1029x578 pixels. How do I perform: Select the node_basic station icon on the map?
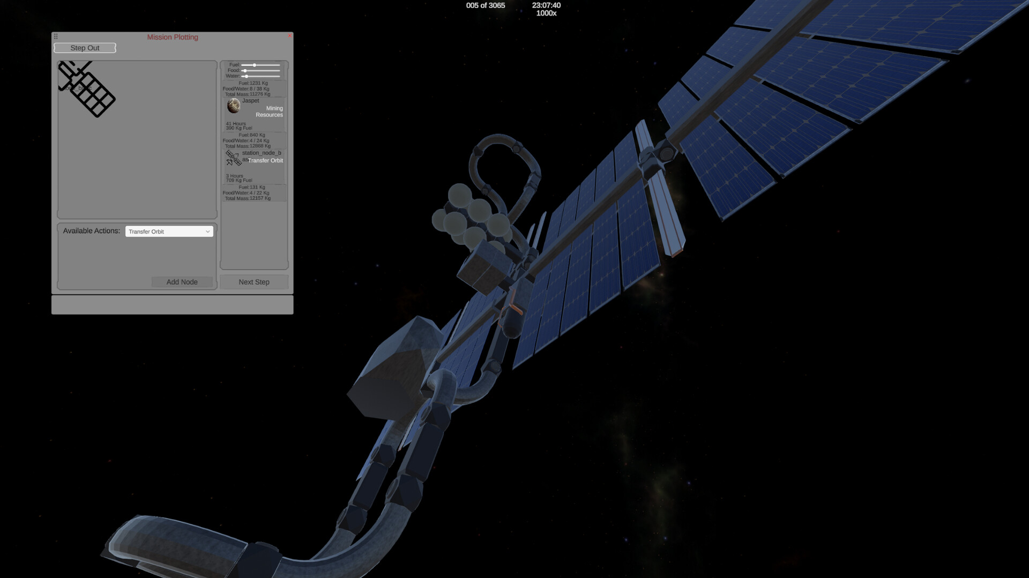point(86,88)
